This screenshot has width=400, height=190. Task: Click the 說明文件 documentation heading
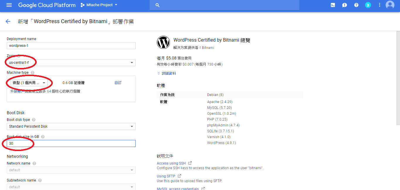[x=165, y=156]
